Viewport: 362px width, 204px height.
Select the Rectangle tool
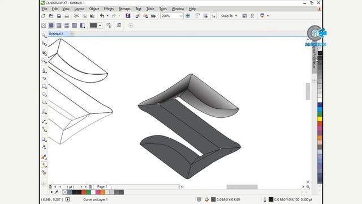pyautogui.click(x=44, y=86)
